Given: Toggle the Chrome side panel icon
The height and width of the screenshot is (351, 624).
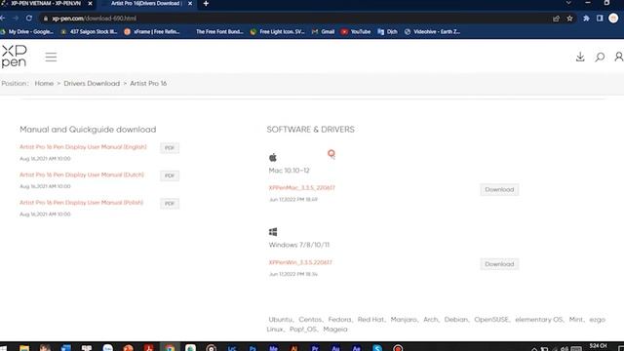Looking at the screenshot, I should (x=600, y=19).
